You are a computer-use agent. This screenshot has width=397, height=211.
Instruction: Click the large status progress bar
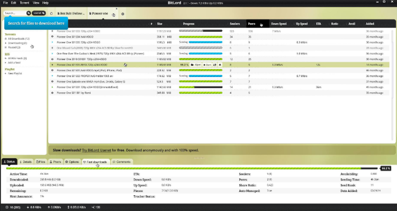192,168
